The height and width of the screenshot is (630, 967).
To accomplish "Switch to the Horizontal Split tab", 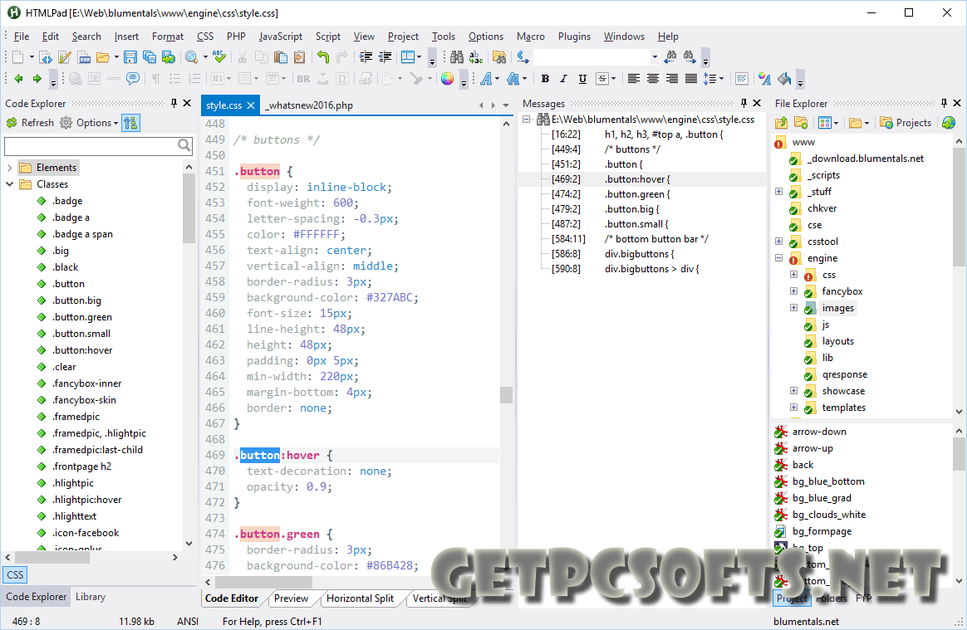I will [361, 598].
